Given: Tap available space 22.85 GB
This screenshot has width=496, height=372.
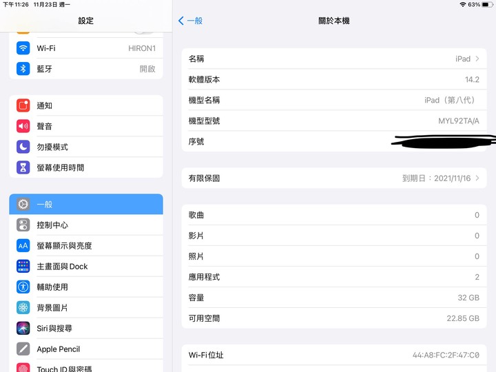Looking at the screenshot, I should click(x=463, y=318).
